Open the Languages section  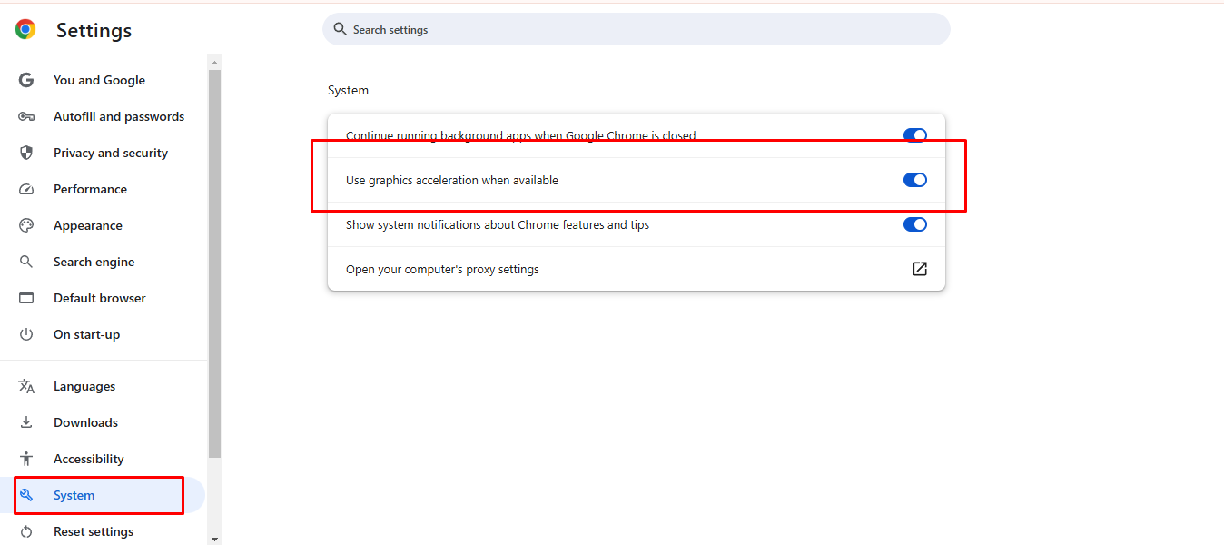[x=88, y=386]
